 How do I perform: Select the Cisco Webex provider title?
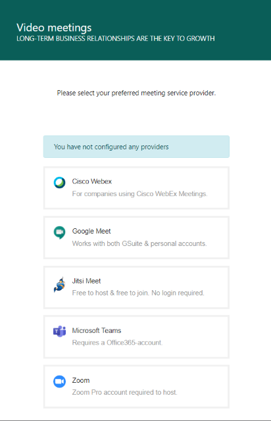point(92,182)
